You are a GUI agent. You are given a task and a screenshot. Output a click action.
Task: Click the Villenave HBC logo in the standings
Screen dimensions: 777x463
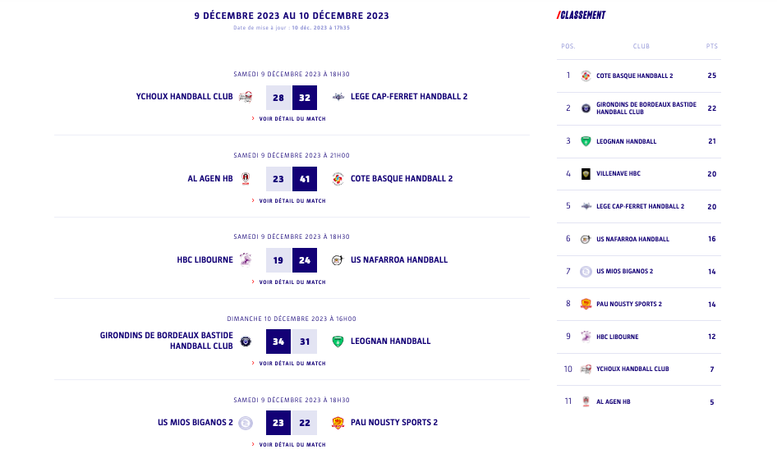[x=586, y=173]
